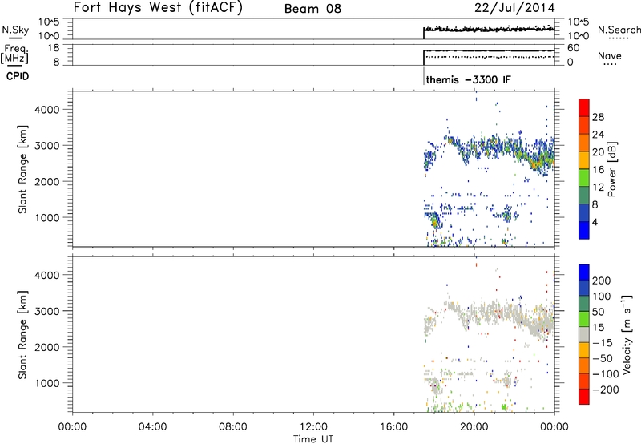Click the "08:00" time axis tick label
Screen dimensions: 641x444
point(233,427)
